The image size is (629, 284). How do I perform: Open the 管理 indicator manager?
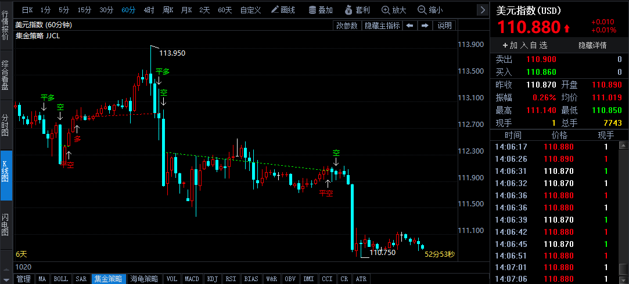tap(24, 279)
